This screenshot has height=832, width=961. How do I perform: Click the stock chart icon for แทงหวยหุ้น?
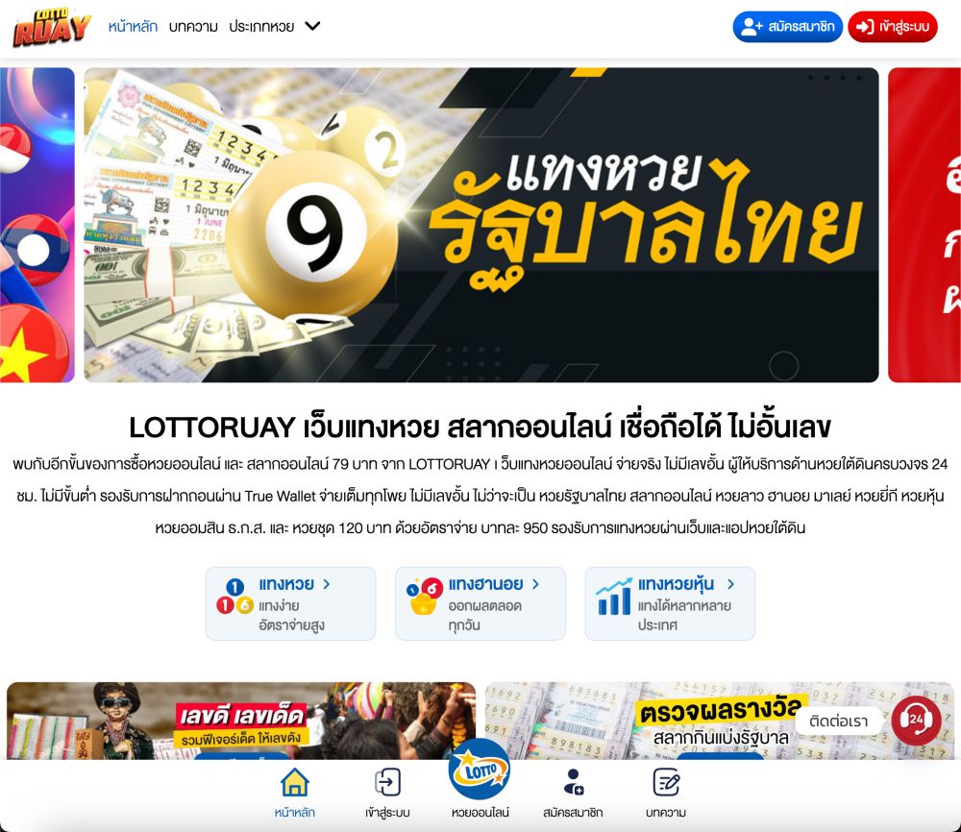(613, 596)
